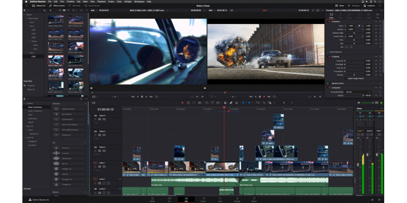Open the Mixer panel button

click(340, 5)
